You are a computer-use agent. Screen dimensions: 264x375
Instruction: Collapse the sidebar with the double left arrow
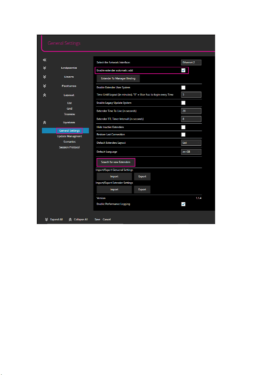pyautogui.click(x=44, y=60)
